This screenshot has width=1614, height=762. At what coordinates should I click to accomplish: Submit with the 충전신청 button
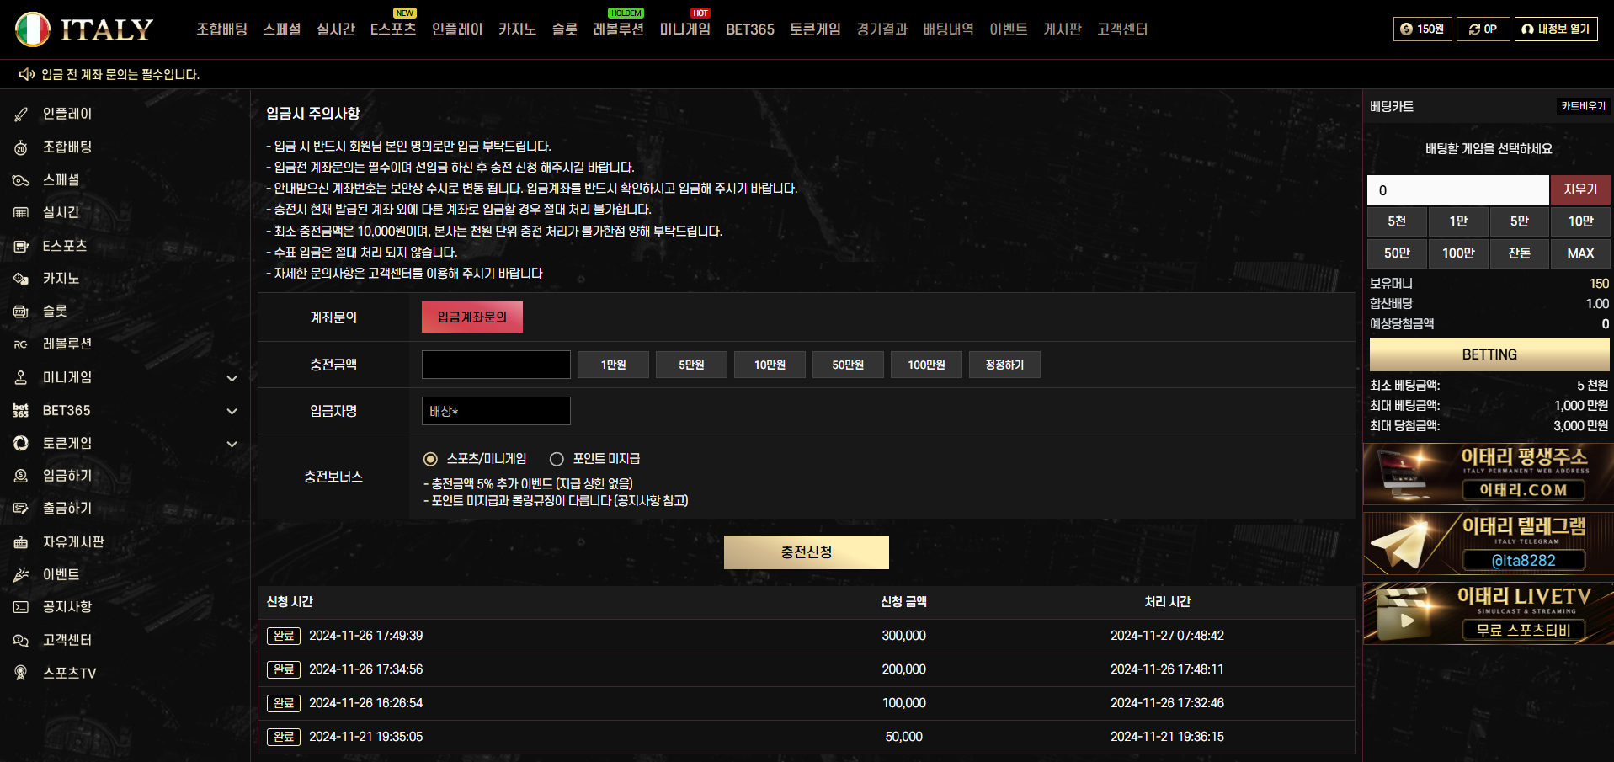(807, 552)
